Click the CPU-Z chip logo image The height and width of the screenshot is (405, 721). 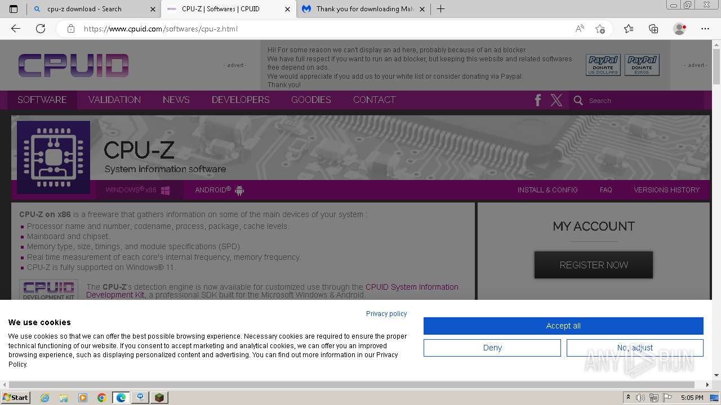[x=54, y=157]
